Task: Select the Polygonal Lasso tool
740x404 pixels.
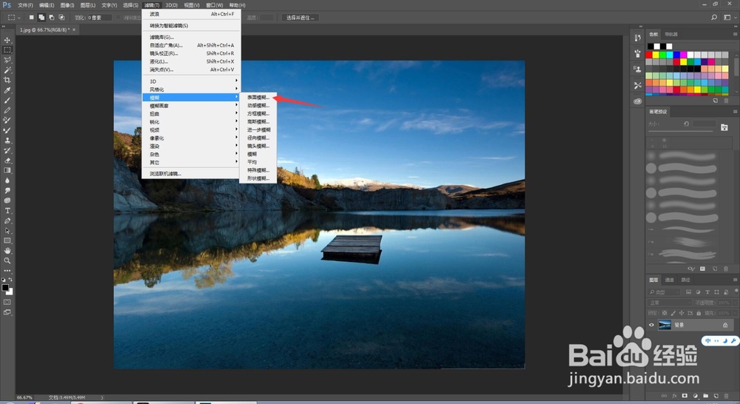Action: tap(7, 60)
